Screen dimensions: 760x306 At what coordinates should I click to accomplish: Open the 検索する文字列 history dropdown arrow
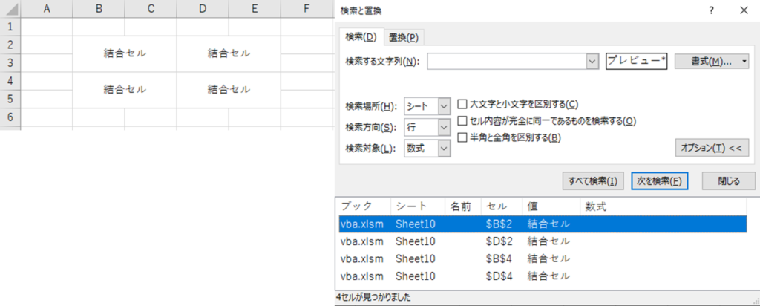593,62
